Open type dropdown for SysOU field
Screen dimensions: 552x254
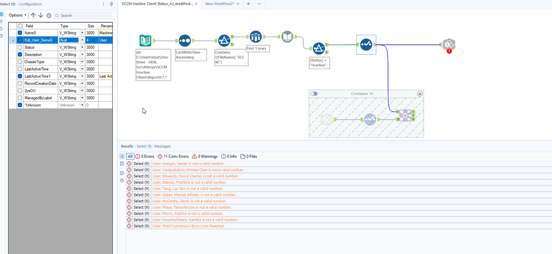pos(82,91)
